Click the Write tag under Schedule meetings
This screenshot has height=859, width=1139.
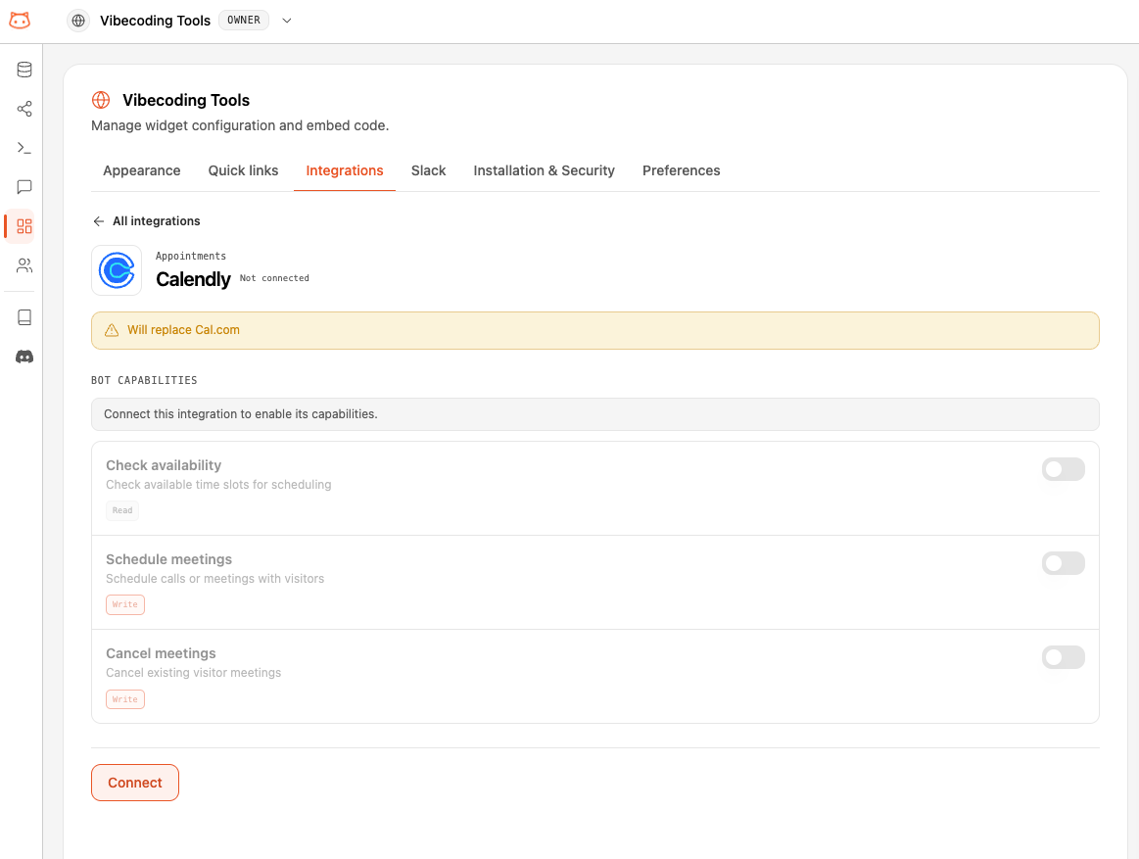pyautogui.click(x=125, y=604)
